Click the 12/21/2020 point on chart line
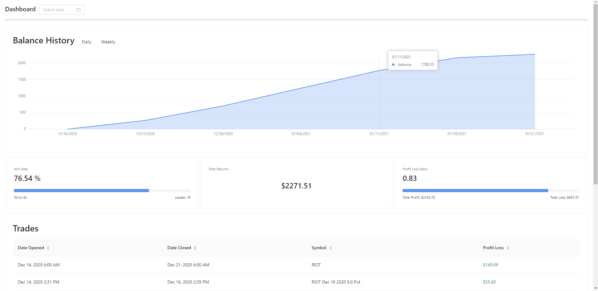Viewport: 598px width, 291px height. (x=145, y=120)
